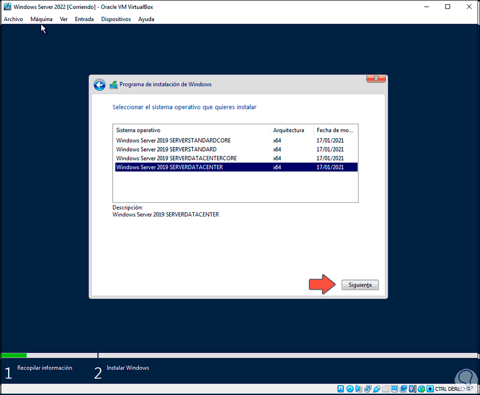Go back with the blue arrow button
Screen dimensions: 480x395
coord(99,85)
